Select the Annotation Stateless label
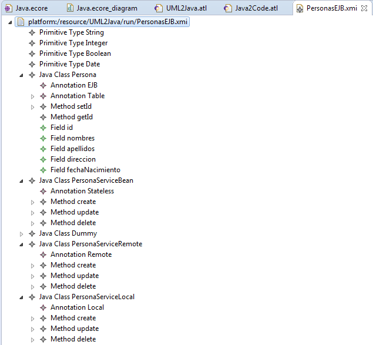The image size is (373, 345). (x=82, y=191)
